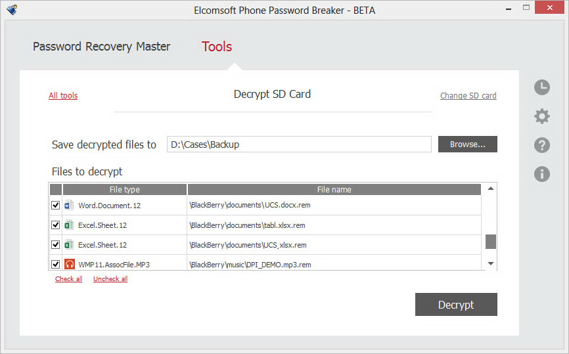Screen dimensions: 569x354
Task: Click the Excel icon for tabl.xlsx.rem
Action: tap(69, 225)
